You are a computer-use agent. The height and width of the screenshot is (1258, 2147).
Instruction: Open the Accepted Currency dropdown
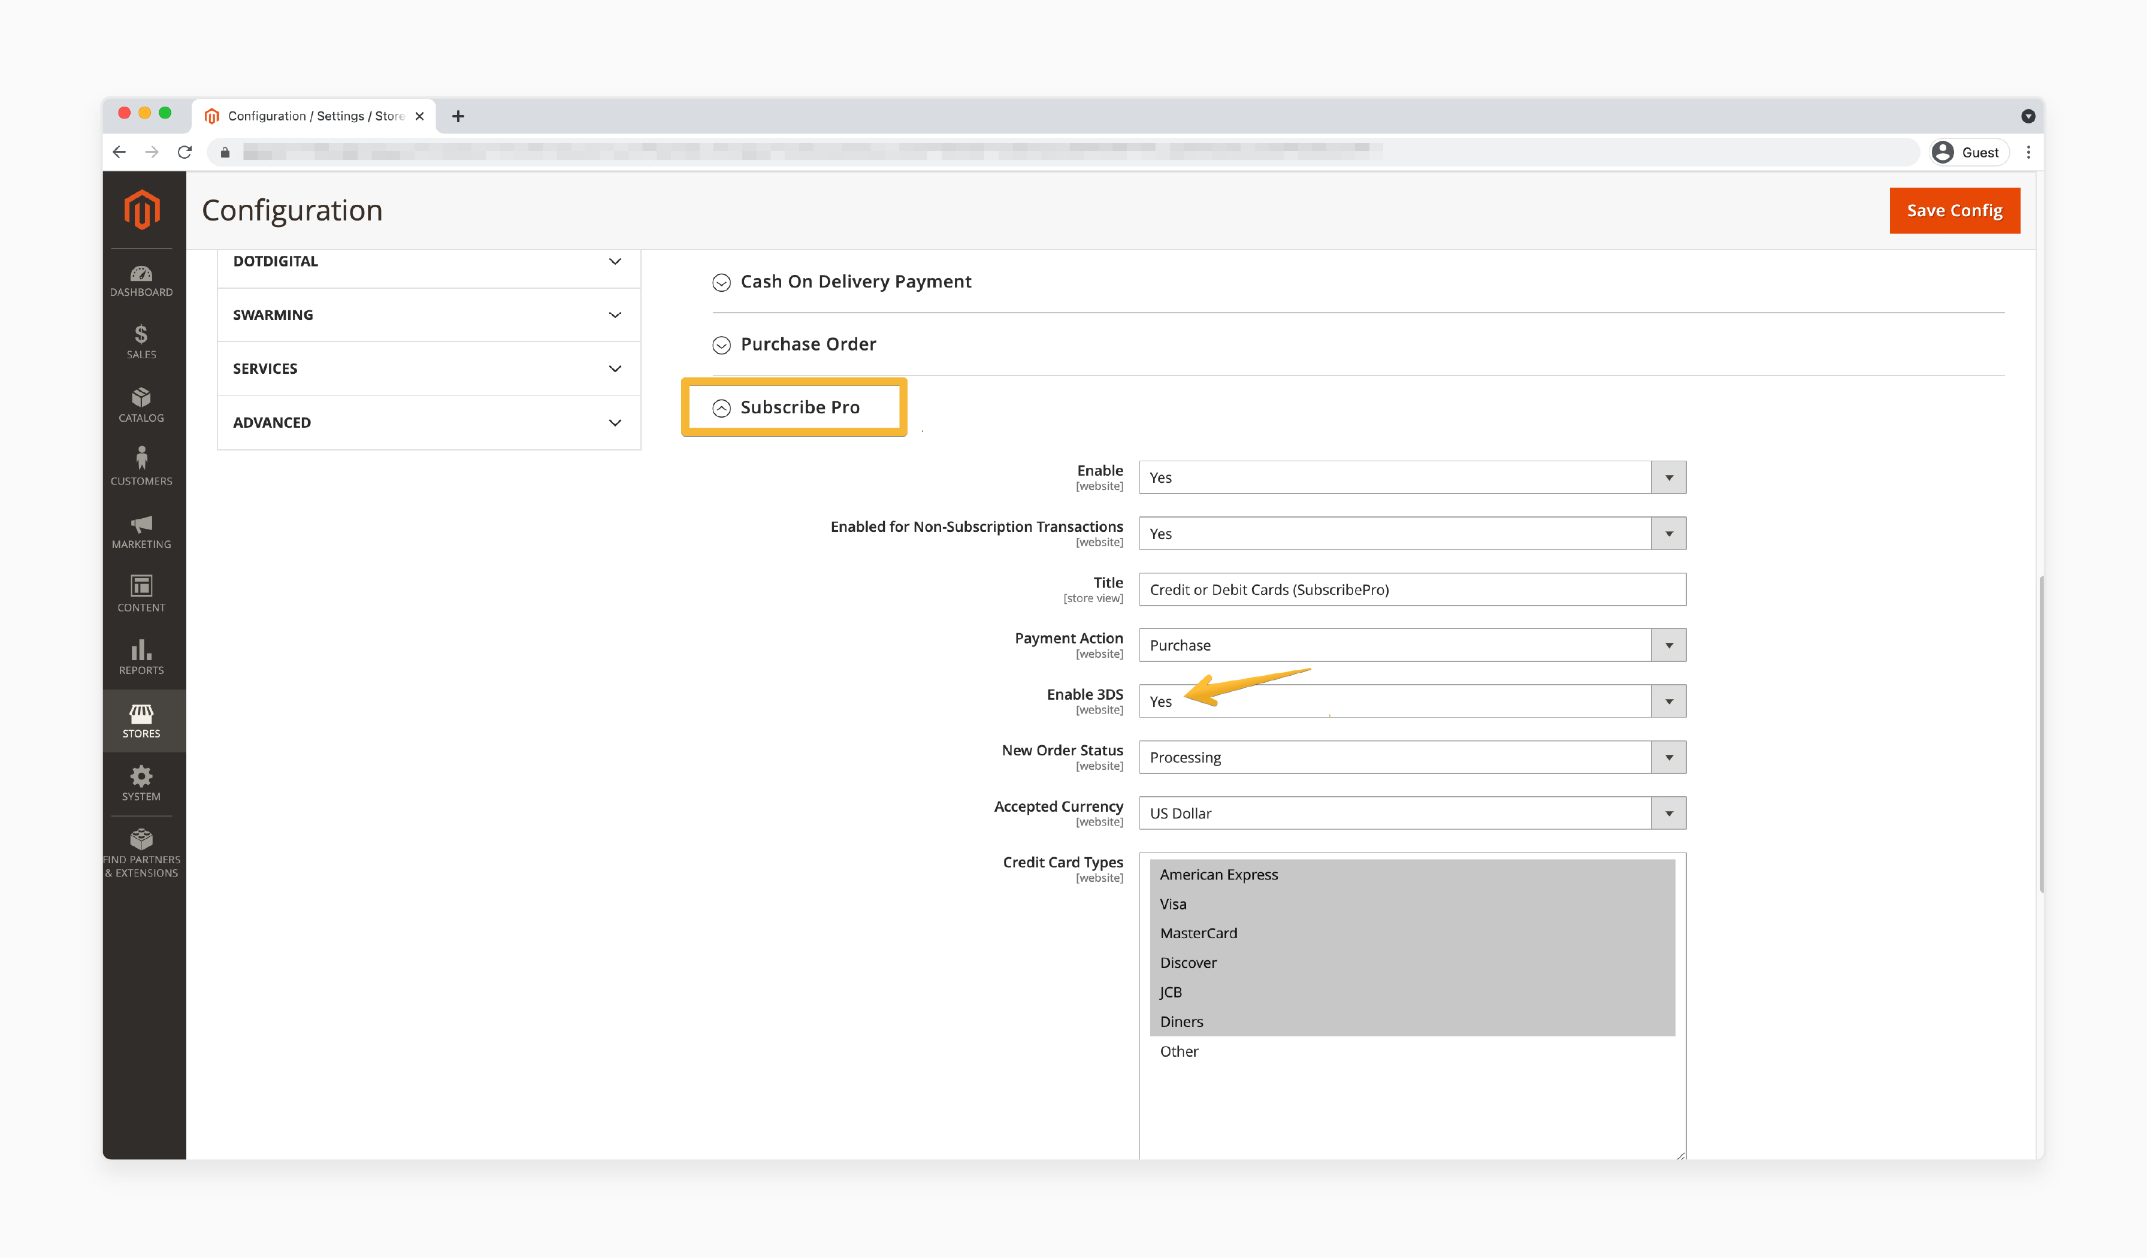click(x=1413, y=814)
